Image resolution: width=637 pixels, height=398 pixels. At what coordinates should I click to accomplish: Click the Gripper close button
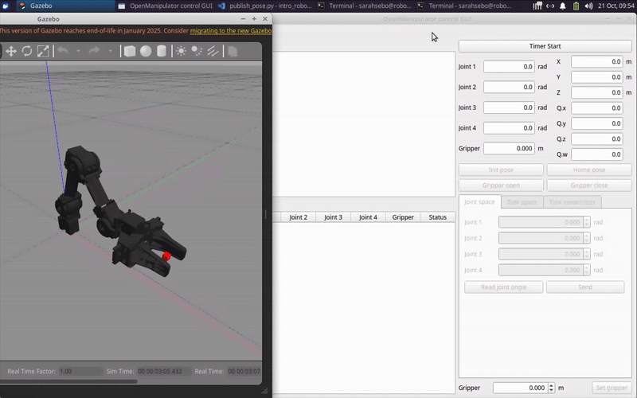[589, 185]
